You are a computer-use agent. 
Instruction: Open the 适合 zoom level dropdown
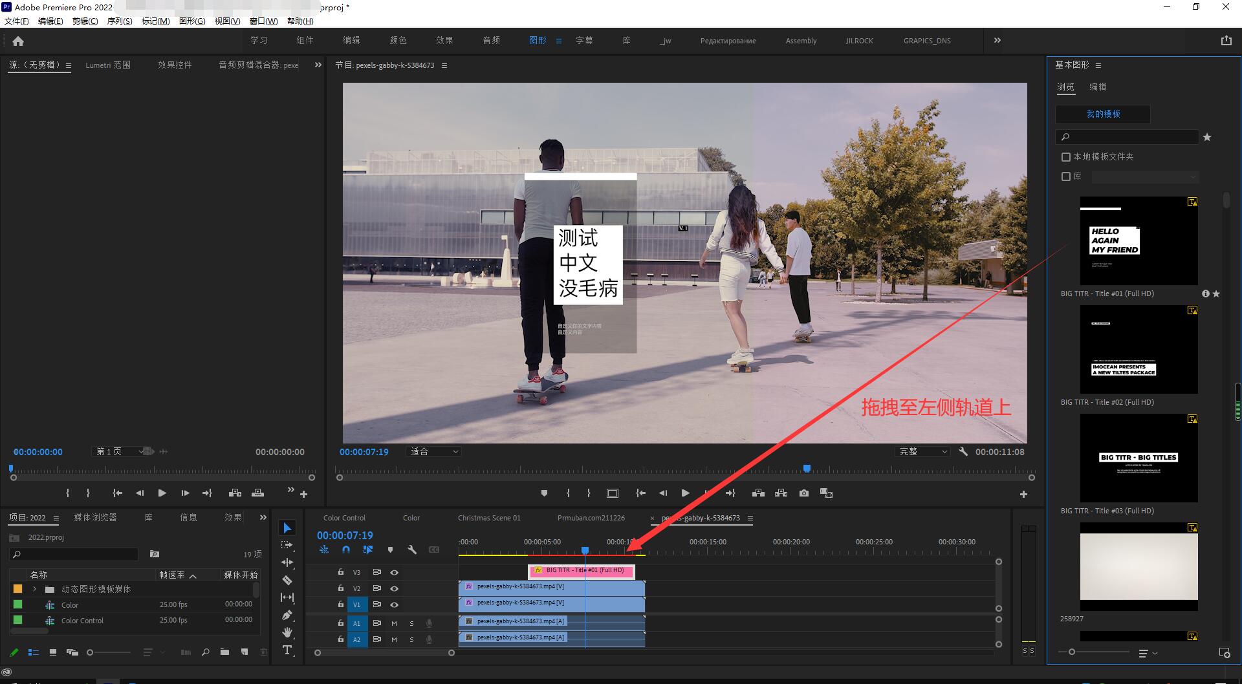coord(435,452)
